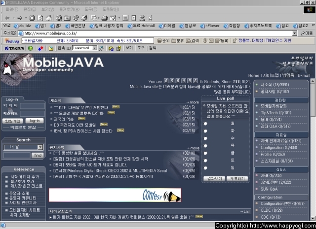The width and height of the screenshot is (316, 229).
Task: Select the 토 poll option
Action: [x=205, y=161]
